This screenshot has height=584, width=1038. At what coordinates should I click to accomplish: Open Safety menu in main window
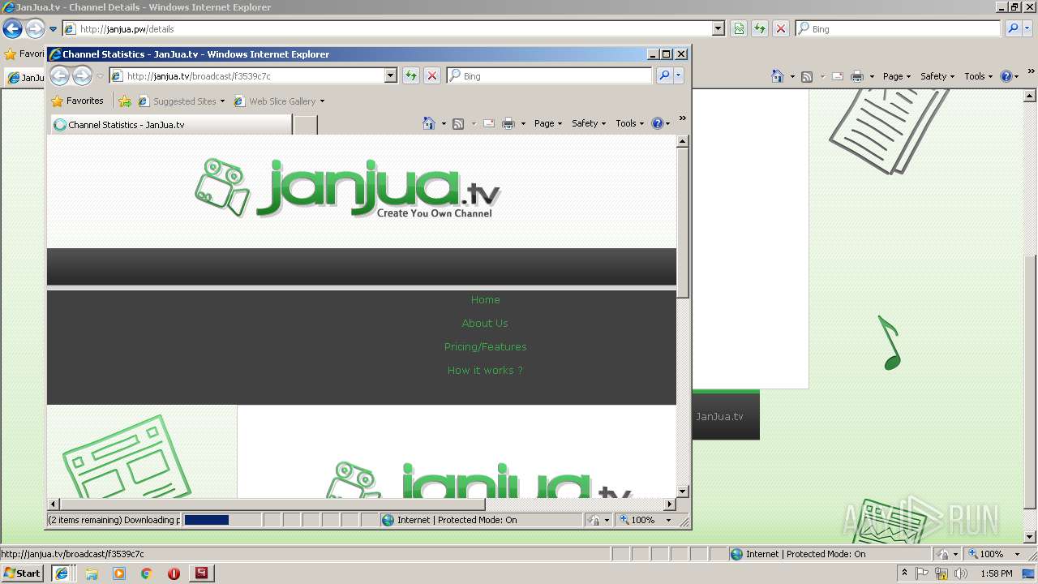click(x=937, y=76)
